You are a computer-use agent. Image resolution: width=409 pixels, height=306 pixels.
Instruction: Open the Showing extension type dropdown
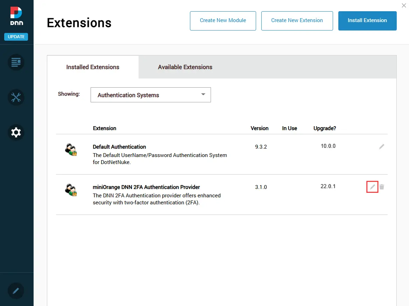[151, 95]
